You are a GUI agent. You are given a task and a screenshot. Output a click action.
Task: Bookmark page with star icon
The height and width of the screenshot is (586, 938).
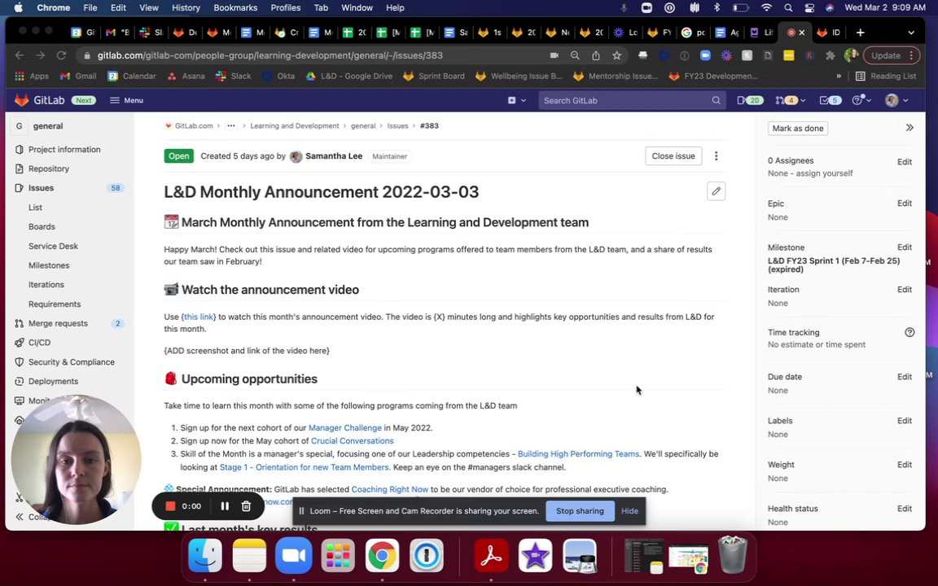(x=616, y=55)
